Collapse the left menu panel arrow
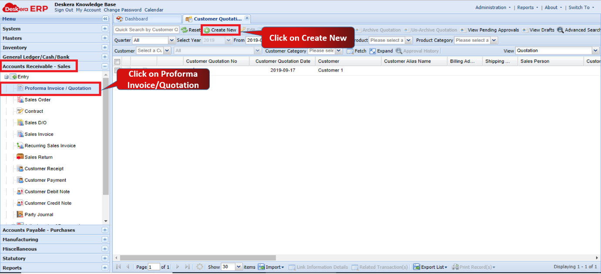 [x=105, y=19]
